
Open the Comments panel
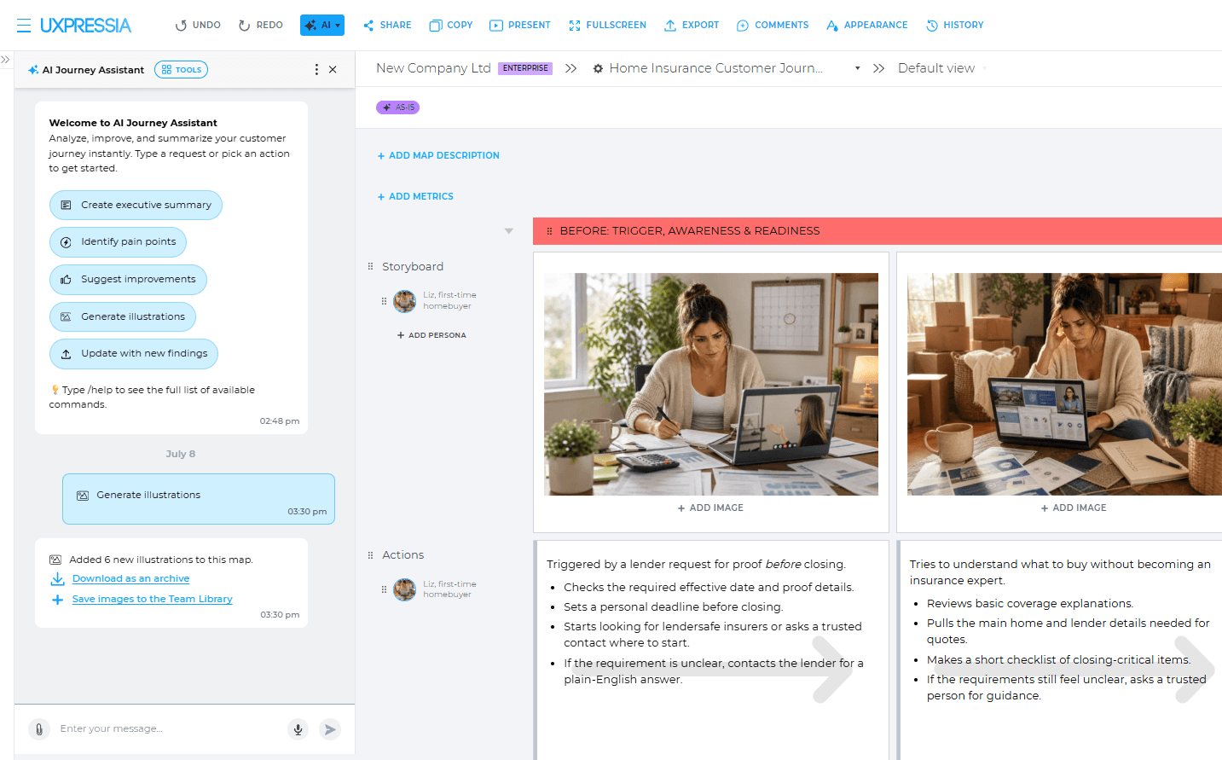pyautogui.click(x=773, y=26)
